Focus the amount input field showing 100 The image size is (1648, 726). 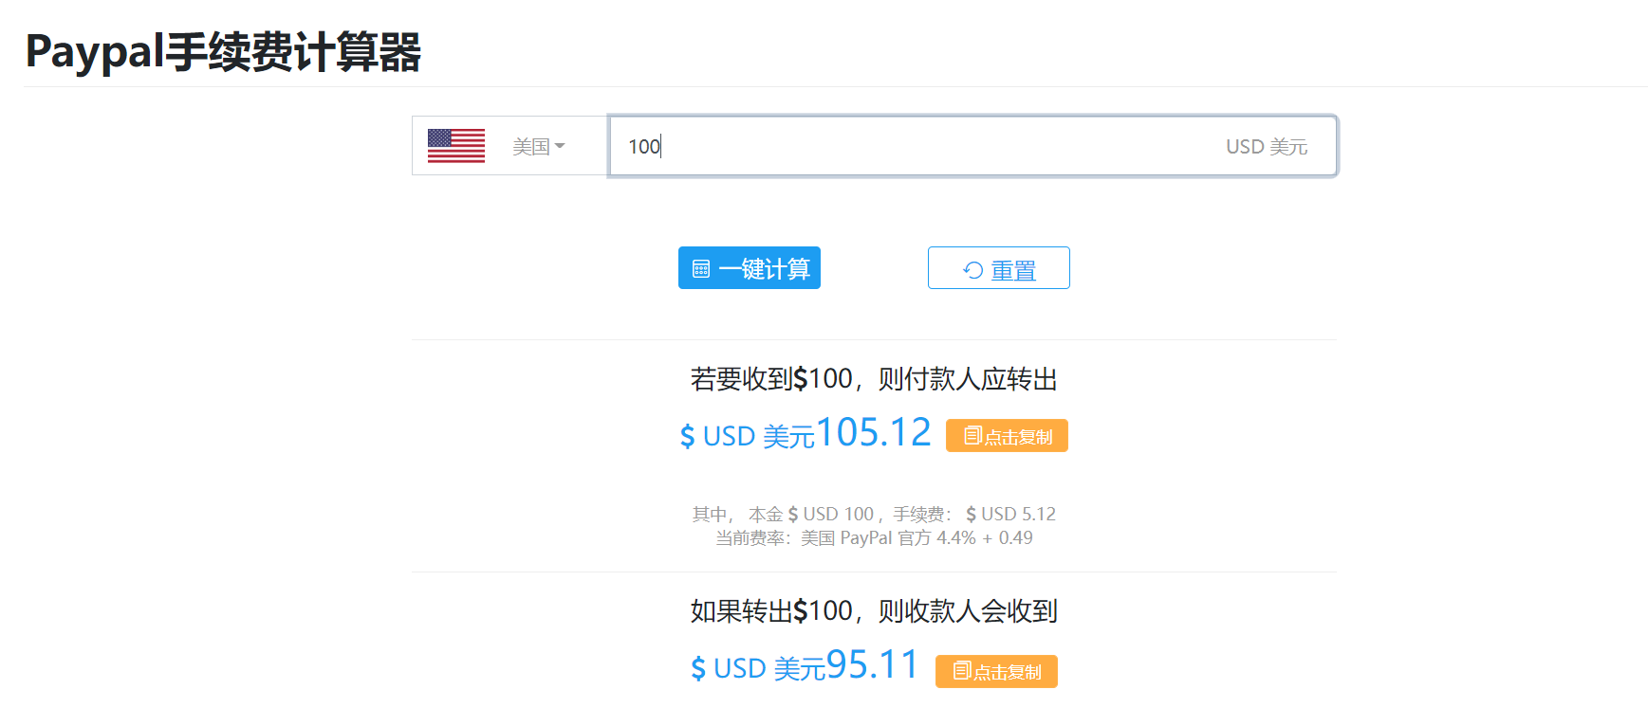(x=972, y=146)
